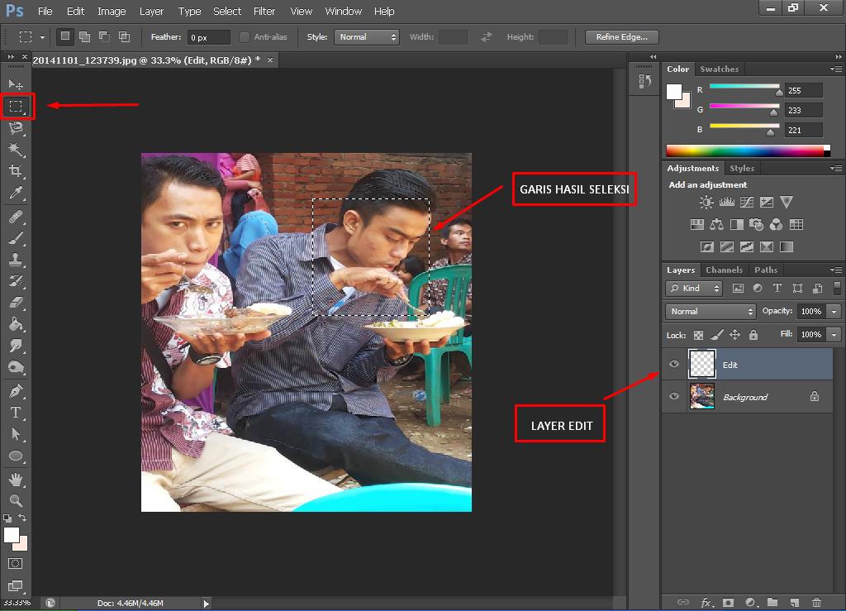Image resolution: width=846 pixels, height=611 pixels.
Task: Select the Eyedropper tool
Action: (17, 193)
